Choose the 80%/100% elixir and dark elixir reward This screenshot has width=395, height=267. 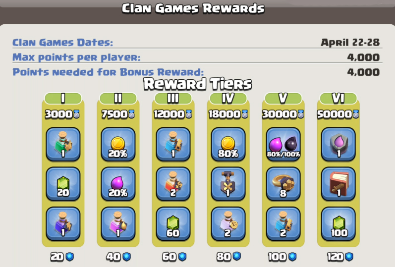pos(283,144)
